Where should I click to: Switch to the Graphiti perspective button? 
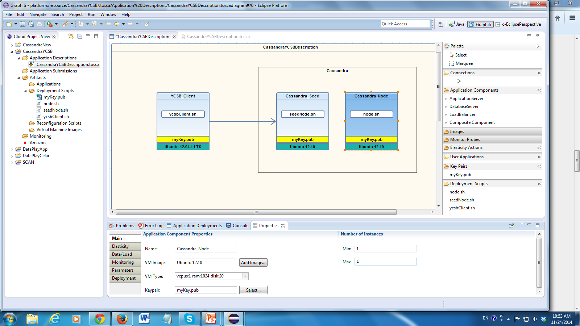[x=480, y=24]
